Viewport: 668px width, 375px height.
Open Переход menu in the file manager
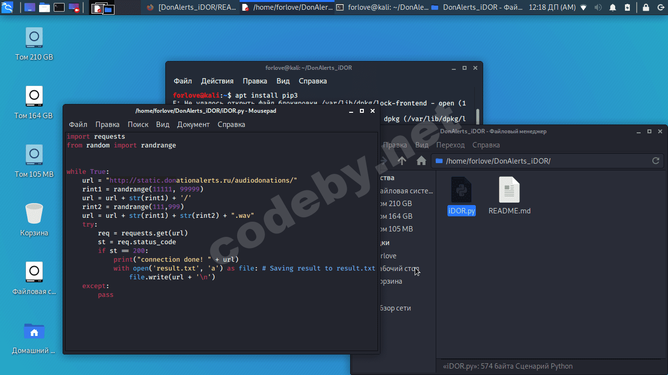450,145
